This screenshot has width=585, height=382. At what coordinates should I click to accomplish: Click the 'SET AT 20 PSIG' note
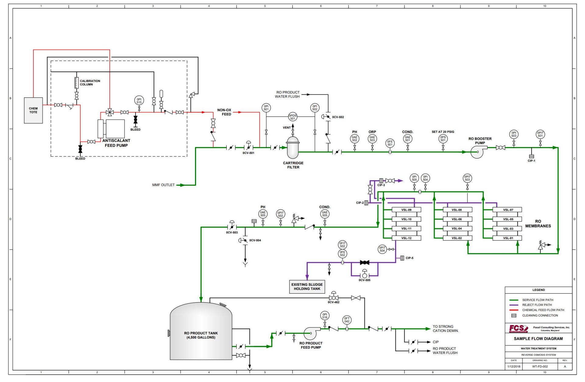443,132
